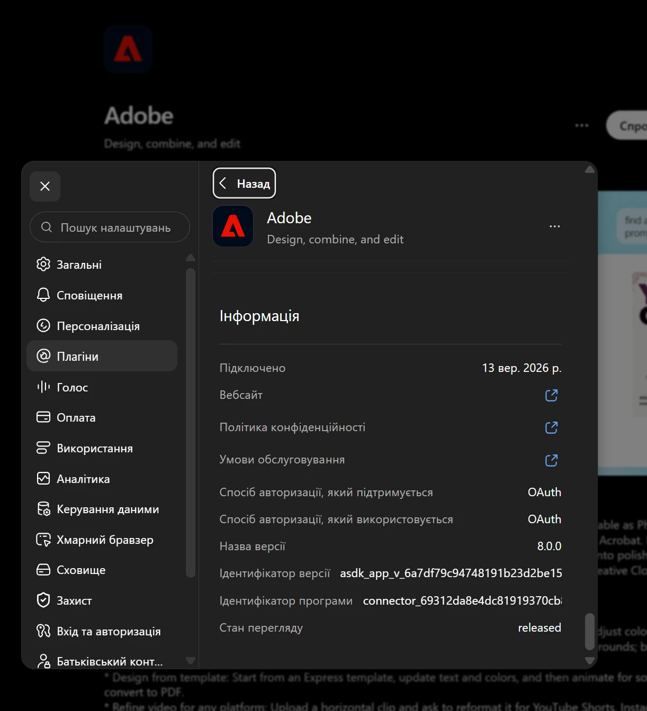Open the background page three-dot menu
This screenshot has width=647, height=711.
click(582, 125)
